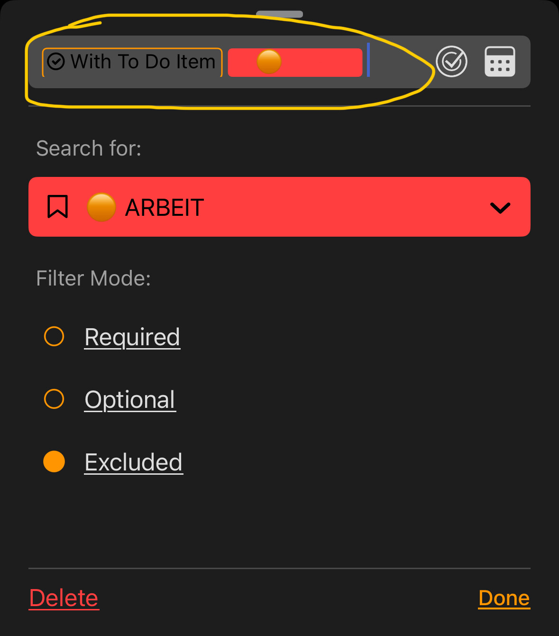Tap Done to confirm the filter
Screen dimensions: 559x636
click(x=504, y=598)
